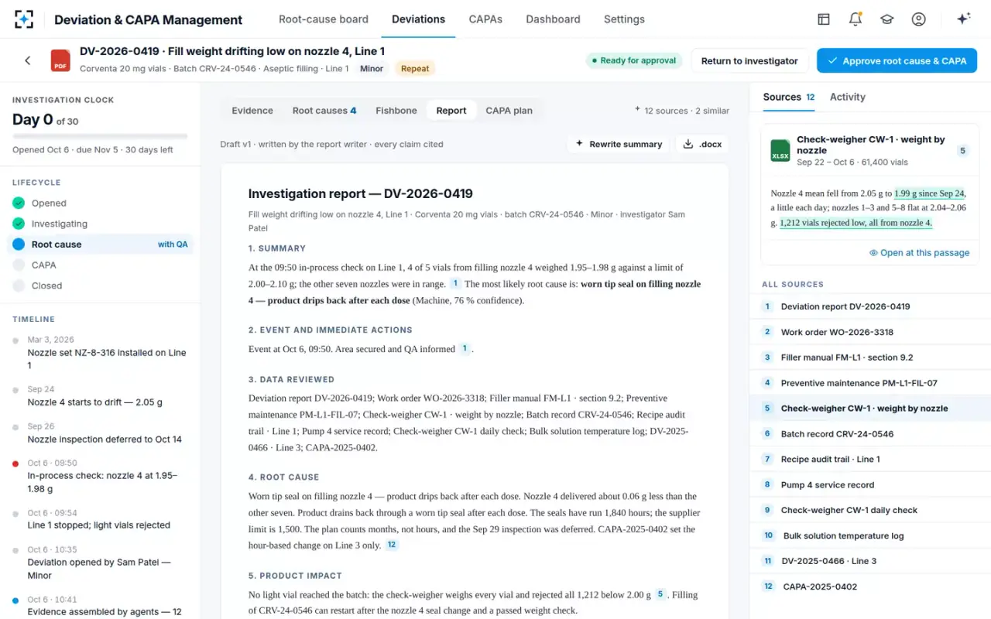The height and width of the screenshot is (619, 991).
Task: Download the report with the .docx button
Action: pos(702,144)
